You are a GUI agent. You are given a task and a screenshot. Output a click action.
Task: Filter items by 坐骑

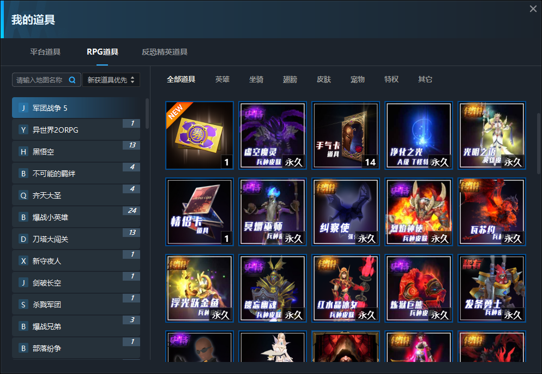[x=256, y=79]
